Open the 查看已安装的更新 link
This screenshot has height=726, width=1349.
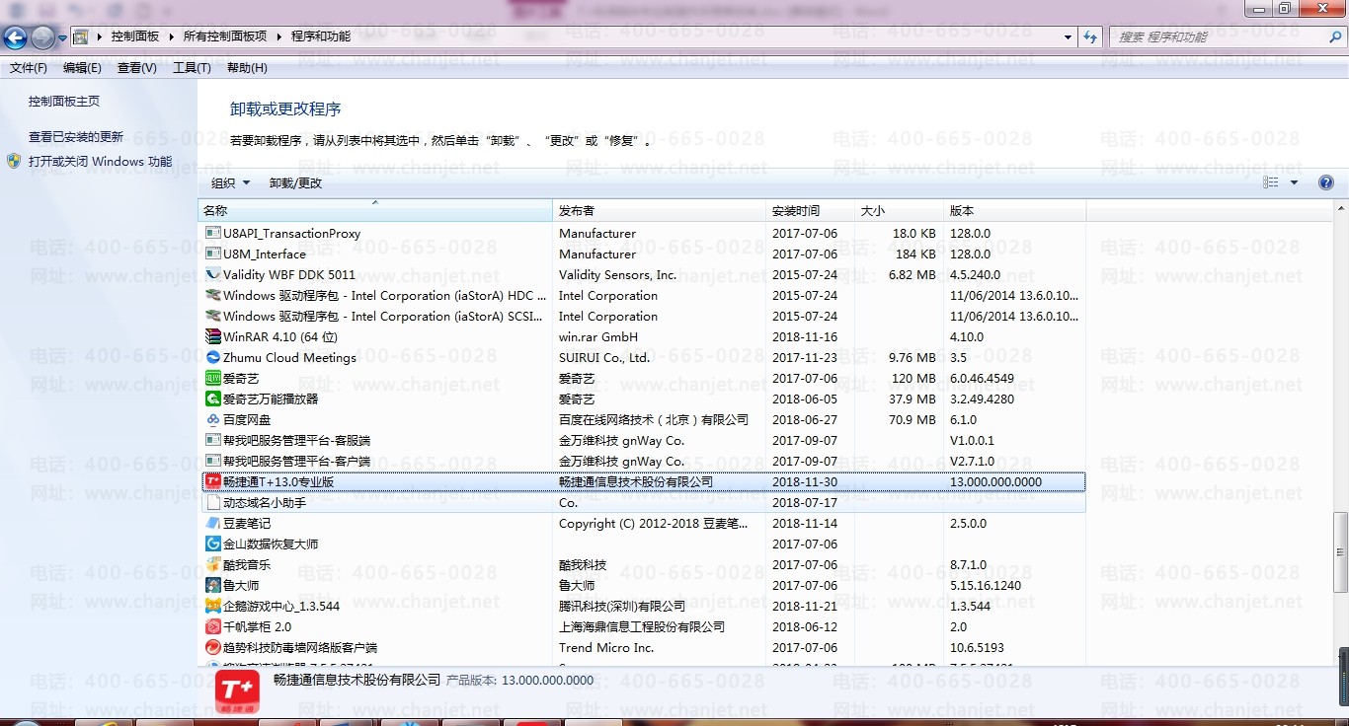(76, 136)
